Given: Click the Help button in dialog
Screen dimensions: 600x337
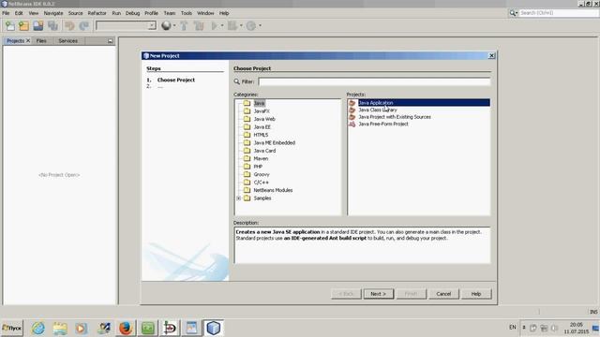Looking at the screenshot, I should coord(476,294).
